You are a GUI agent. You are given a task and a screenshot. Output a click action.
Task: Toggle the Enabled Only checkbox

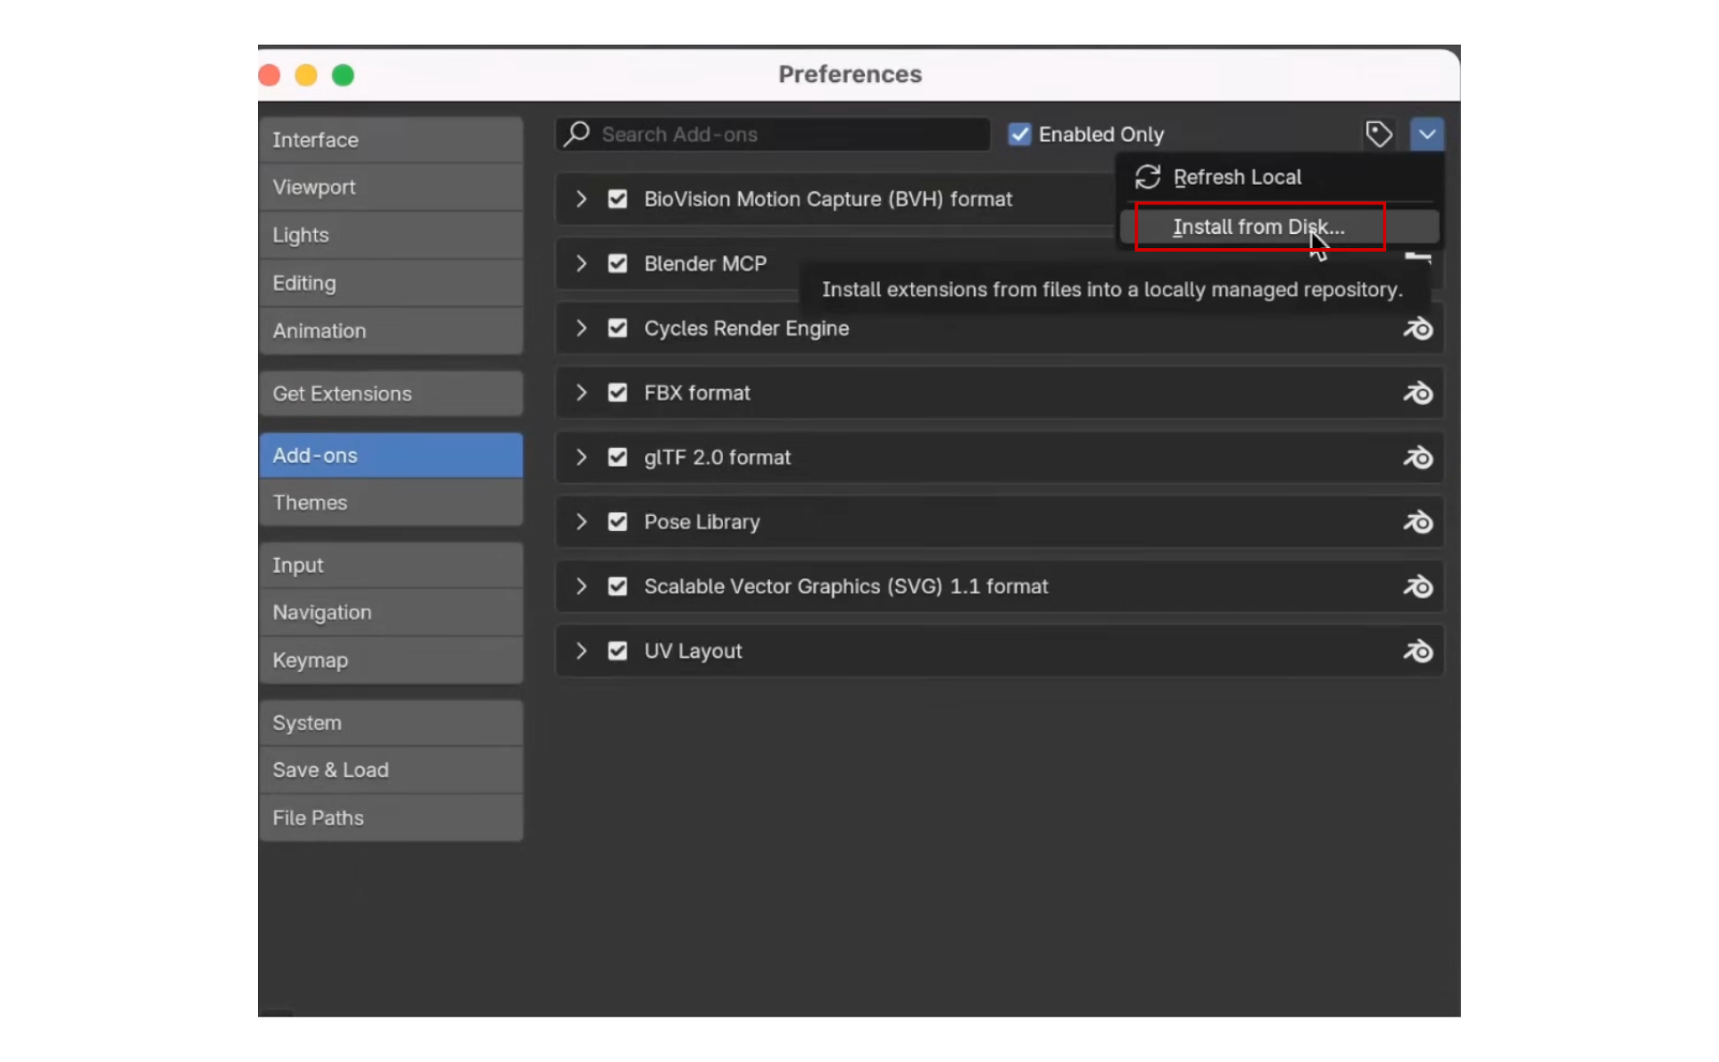click(x=1019, y=134)
